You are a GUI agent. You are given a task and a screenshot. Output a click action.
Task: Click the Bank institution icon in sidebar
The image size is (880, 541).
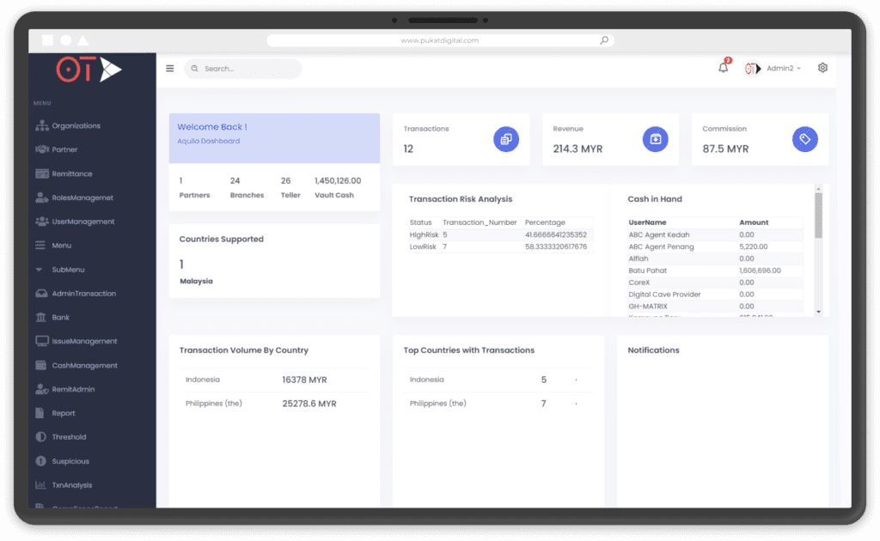tap(42, 317)
